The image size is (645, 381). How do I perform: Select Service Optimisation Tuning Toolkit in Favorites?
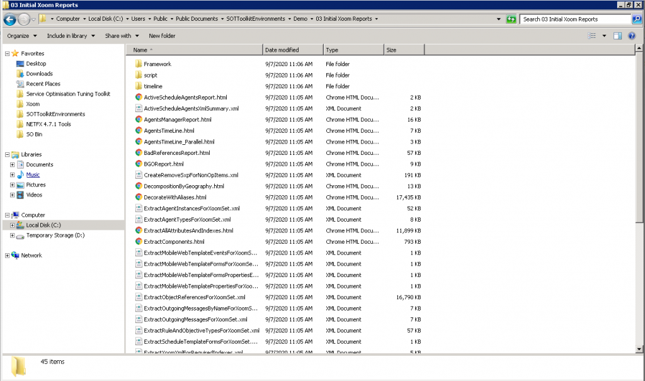coord(68,94)
